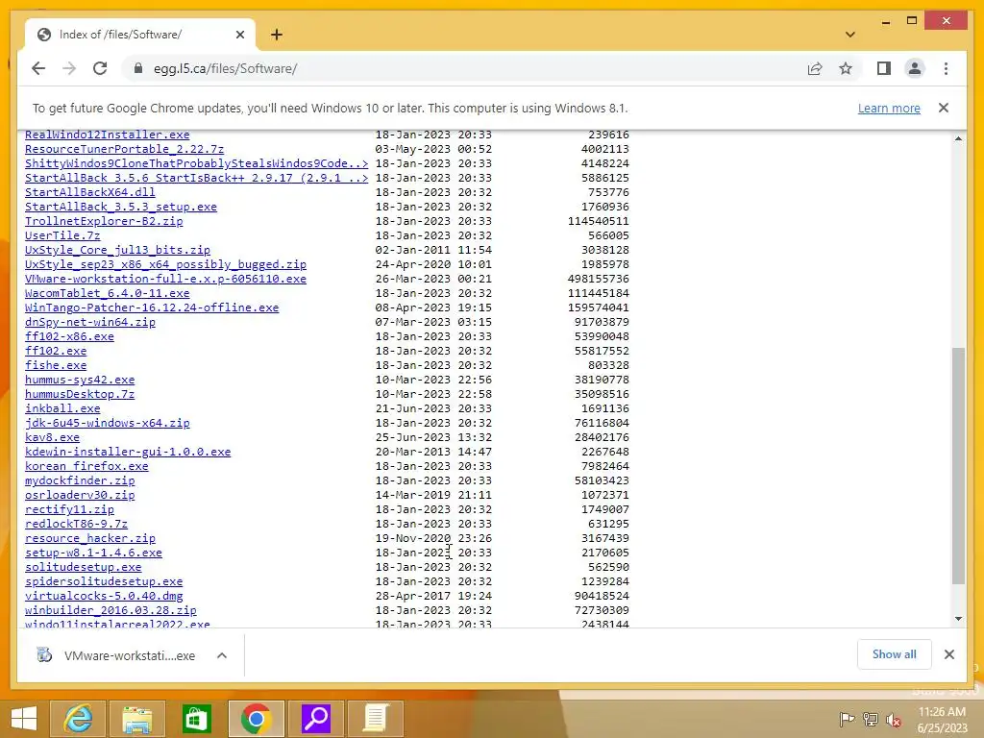Download TrollnetExplorer-B2.zip
Viewport: 984px width, 738px height.
click(104, 221)
